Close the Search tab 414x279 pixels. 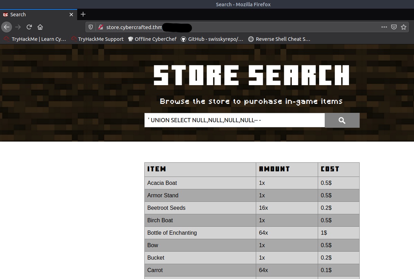71,15
